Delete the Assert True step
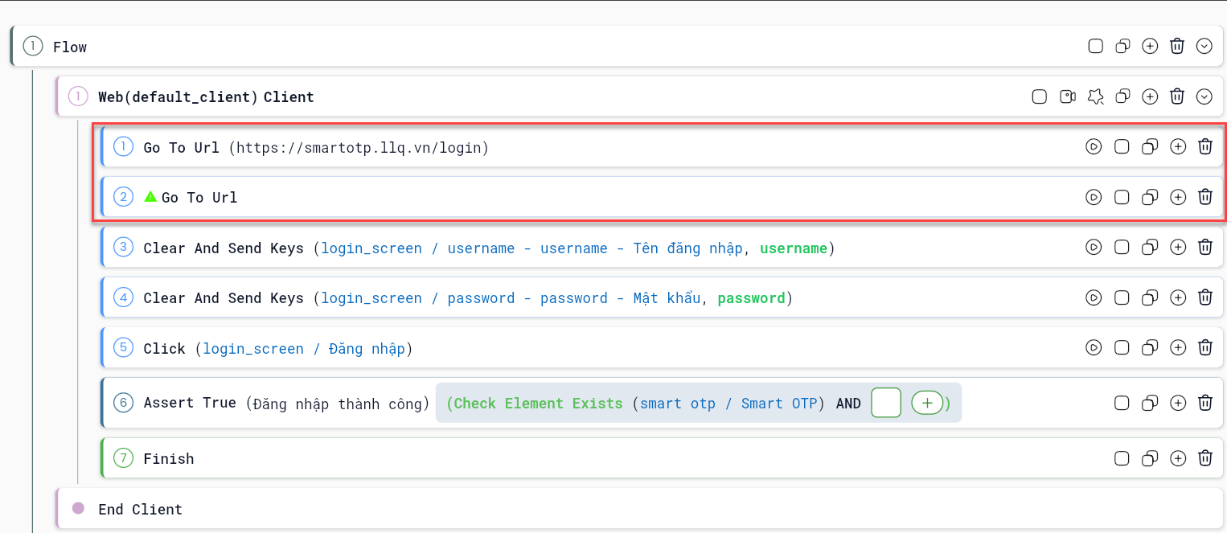 click(x=1205, y=403)
